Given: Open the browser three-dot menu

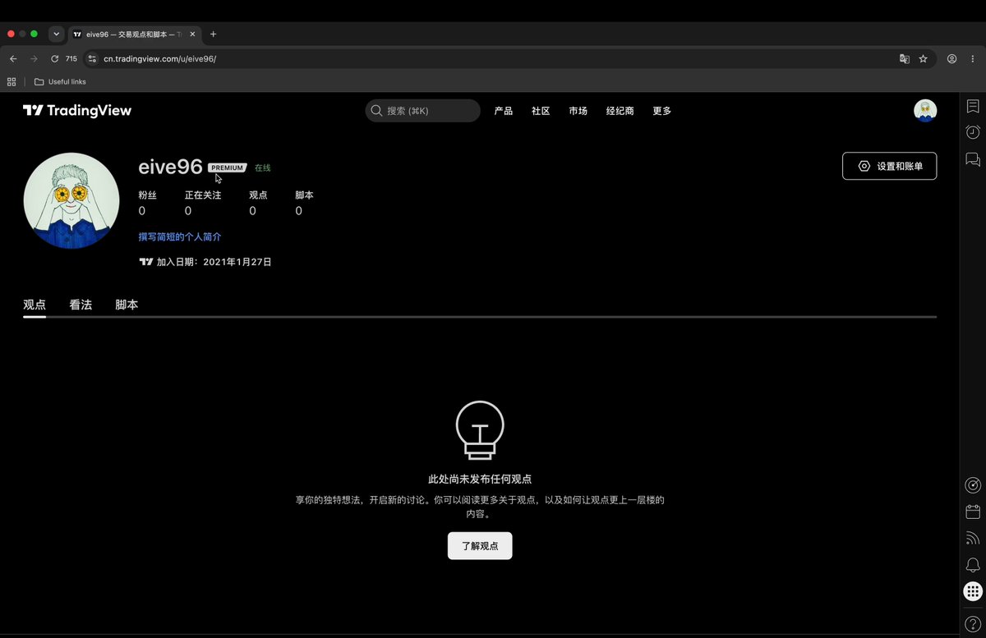Looking at the screenshot, I should point(973,59).
